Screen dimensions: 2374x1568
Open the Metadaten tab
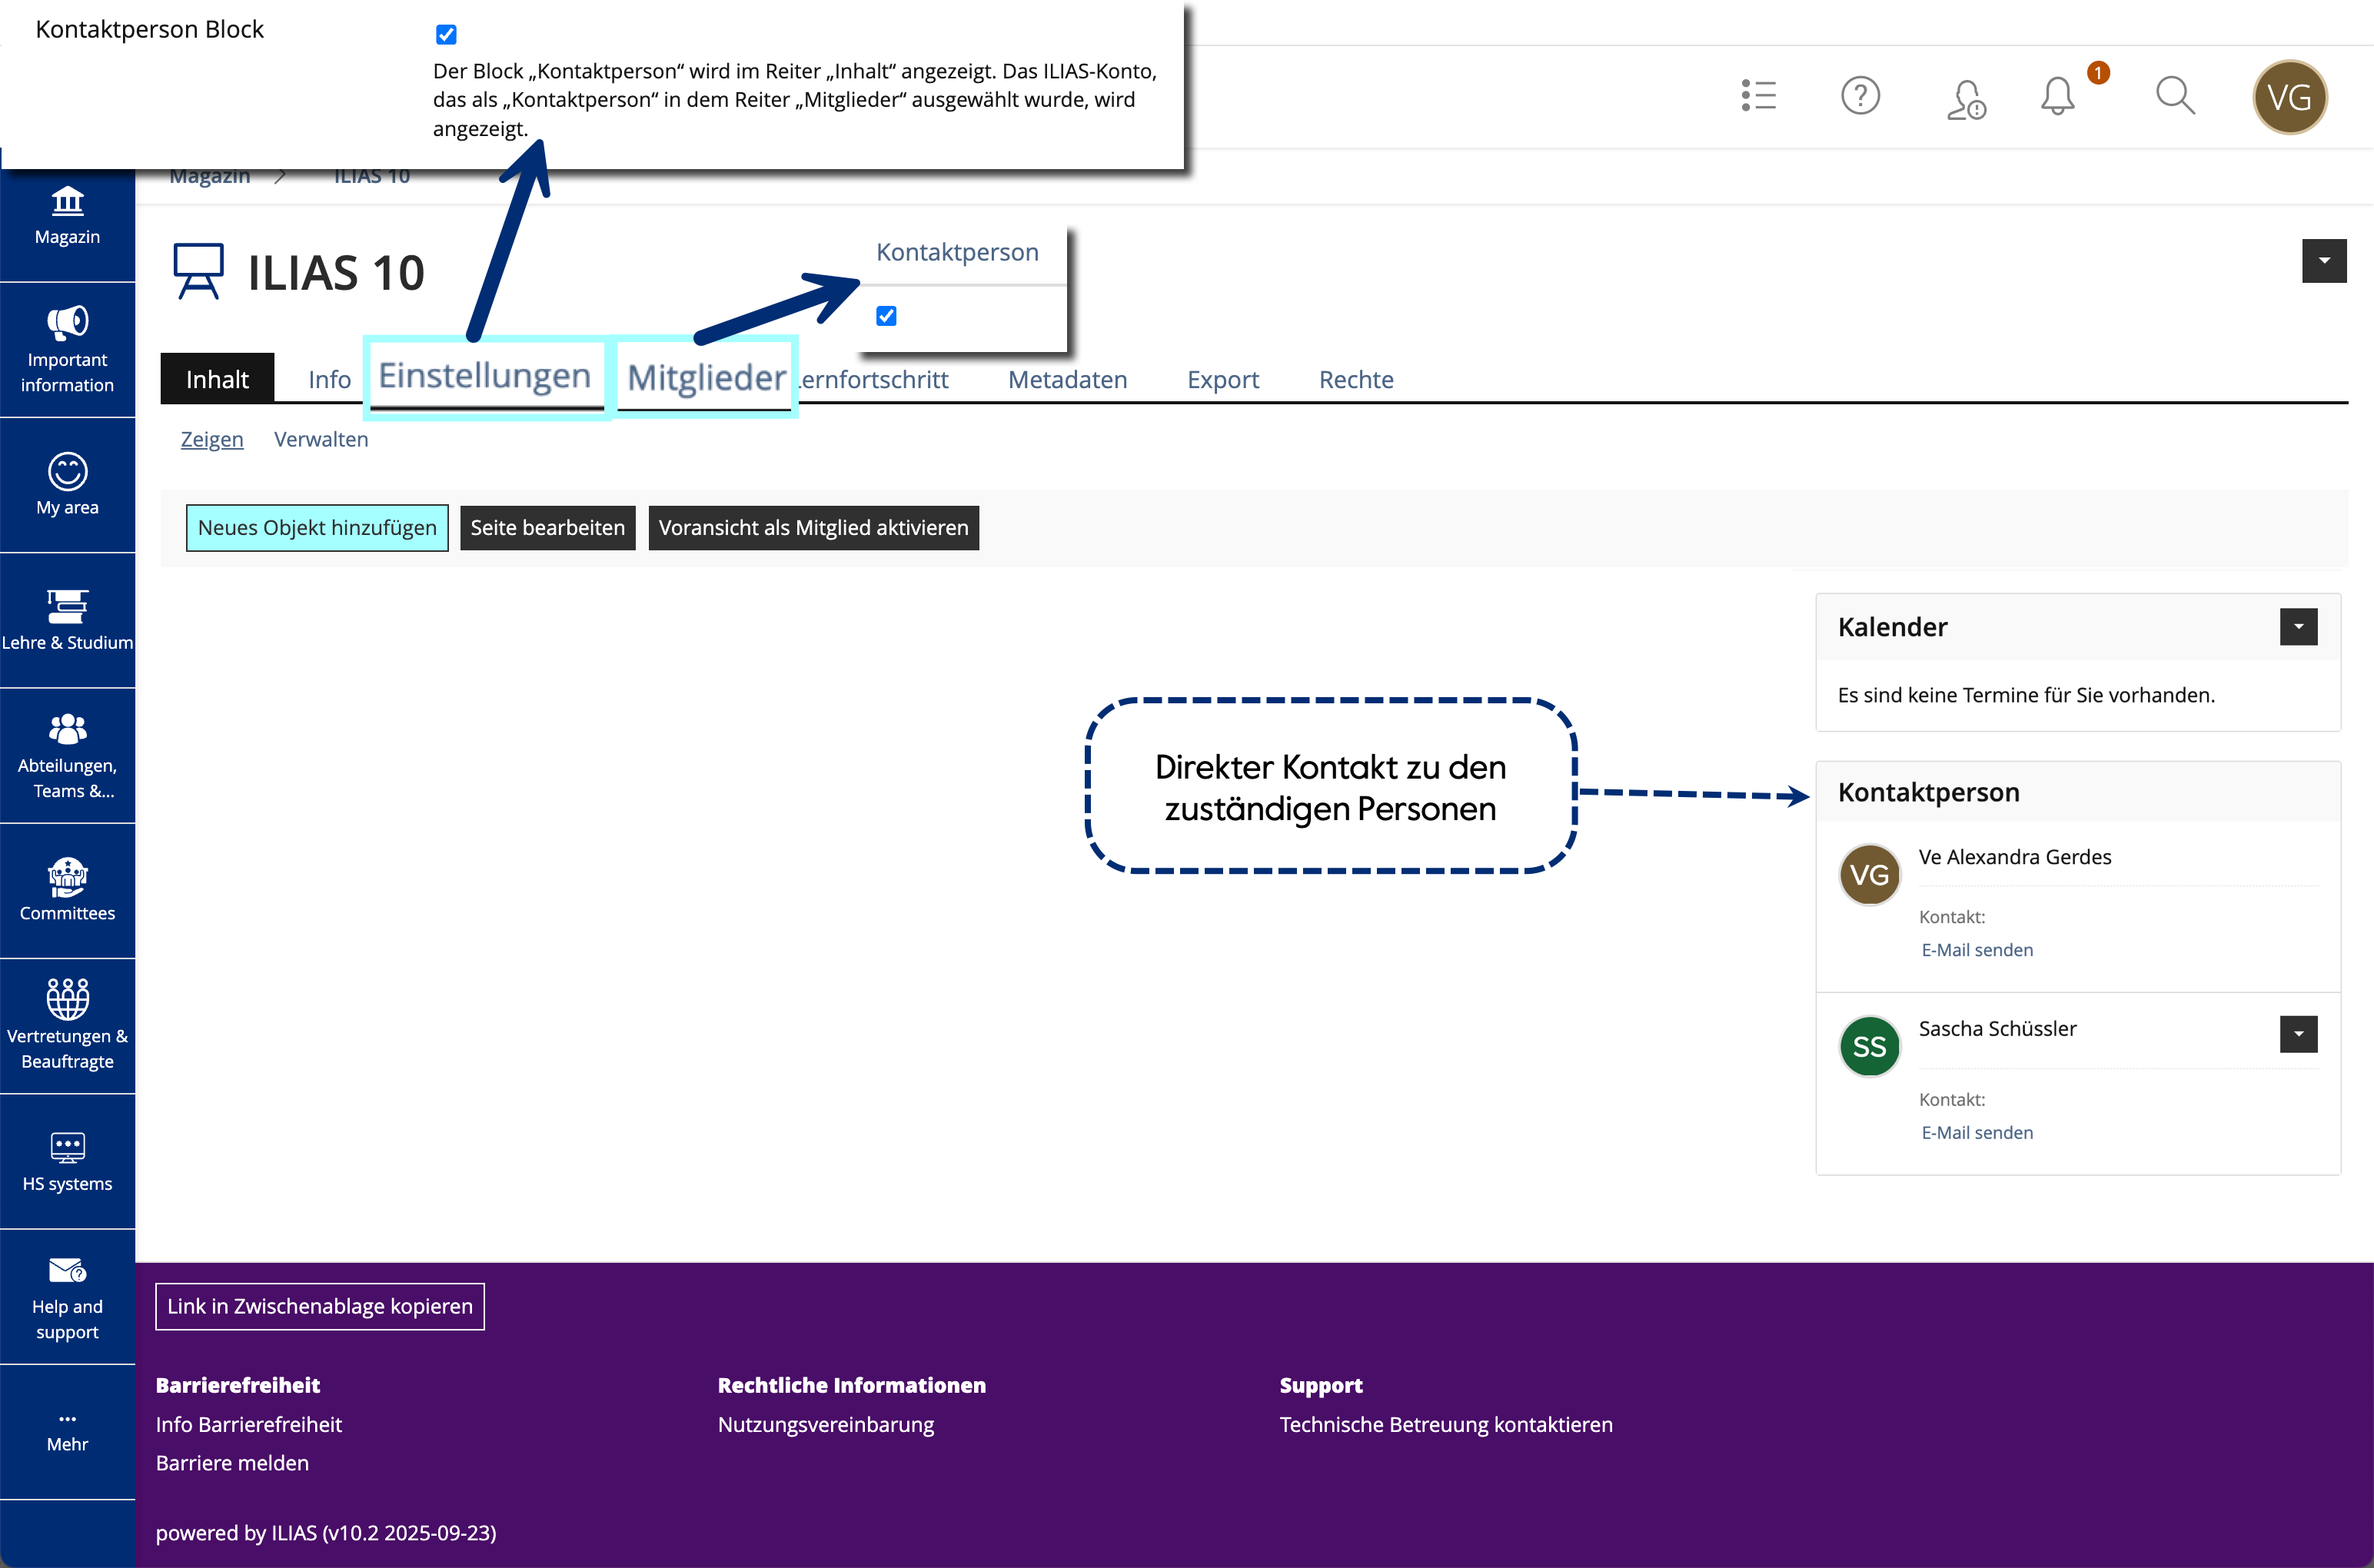(1067, 380)
